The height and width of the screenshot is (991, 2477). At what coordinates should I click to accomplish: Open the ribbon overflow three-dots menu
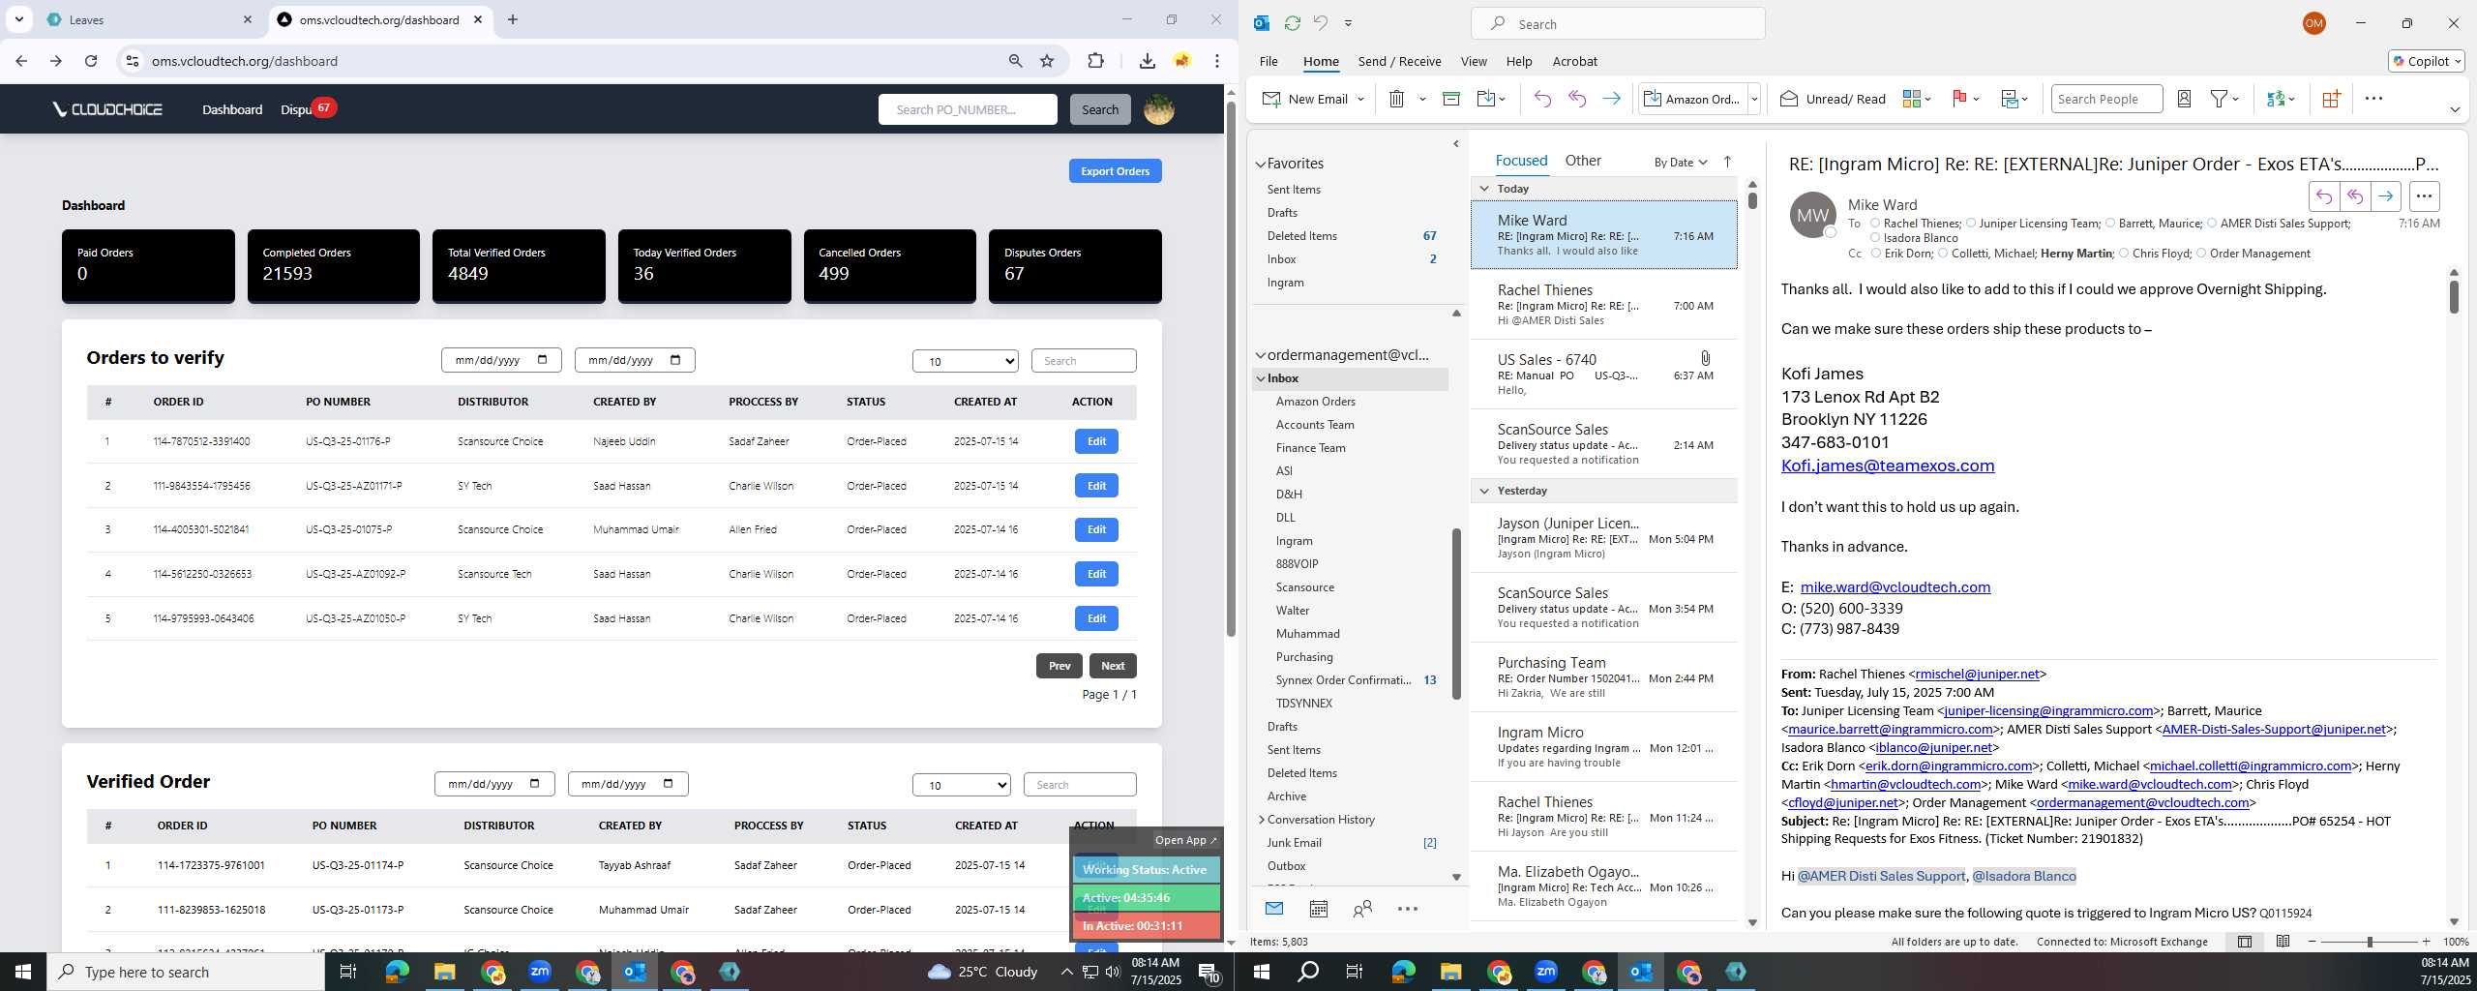pos(2373,99)
